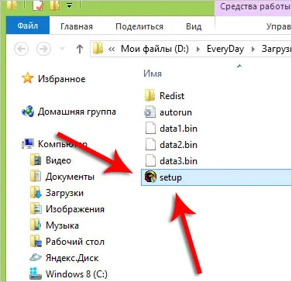This screenshot has width=292, height=282.
Task: Click the Избранное star icon
Action: pyautogui.click(x=28, y=78)
